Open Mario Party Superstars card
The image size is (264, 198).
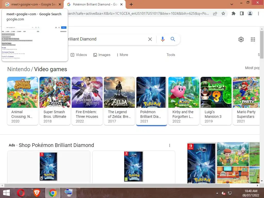click(x=246, y=101)
